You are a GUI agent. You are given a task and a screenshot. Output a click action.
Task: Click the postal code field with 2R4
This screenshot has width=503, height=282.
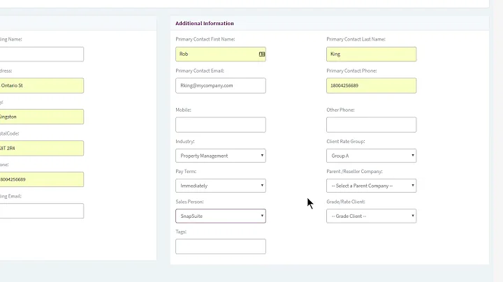pyautogui.click(x=42, y=148)
